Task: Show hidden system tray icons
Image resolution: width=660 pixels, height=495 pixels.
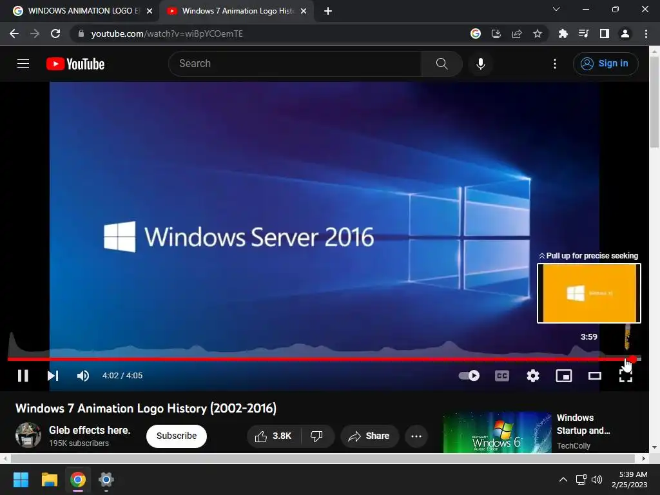Action: click(563, 480)
